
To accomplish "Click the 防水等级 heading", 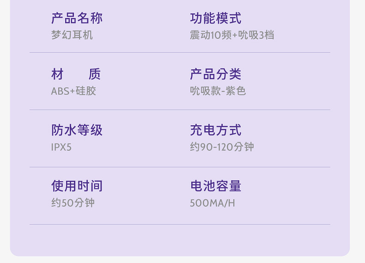I will pos(77,130).
